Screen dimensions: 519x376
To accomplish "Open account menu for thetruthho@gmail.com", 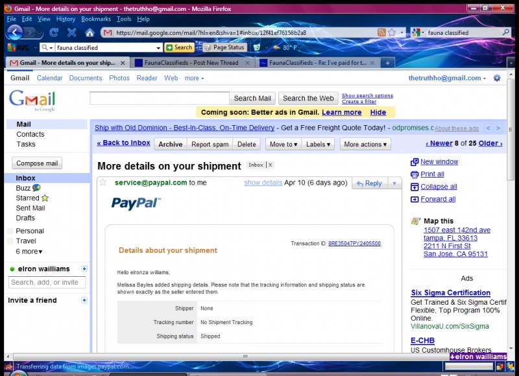I will pos(447,78).
